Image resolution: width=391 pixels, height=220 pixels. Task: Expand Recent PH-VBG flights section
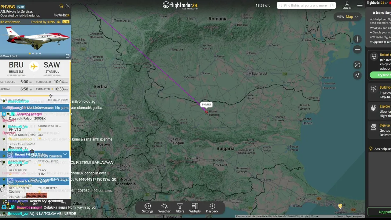click(35, 155)
